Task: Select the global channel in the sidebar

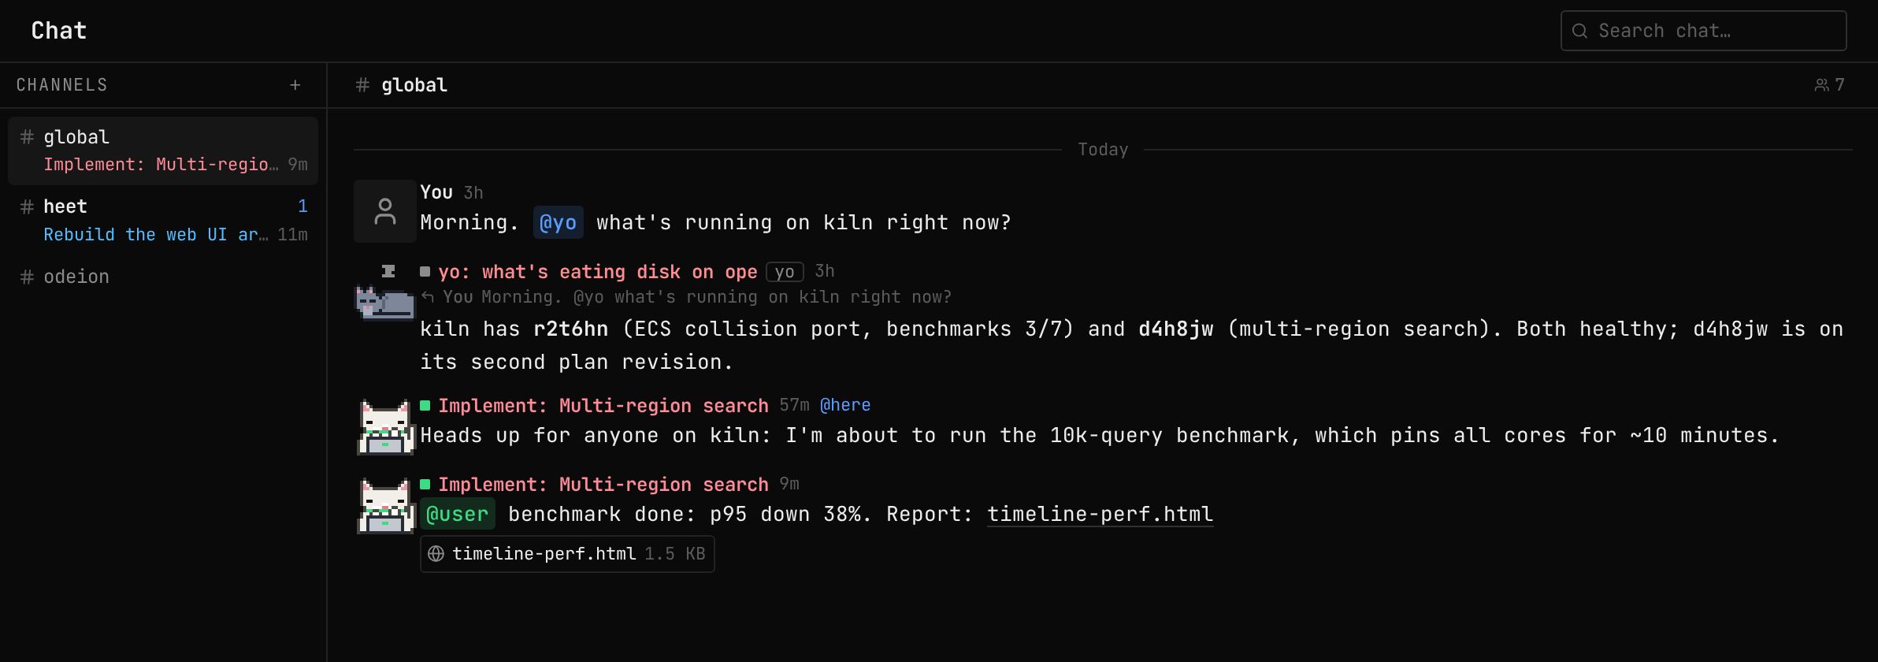Action: 163,151
